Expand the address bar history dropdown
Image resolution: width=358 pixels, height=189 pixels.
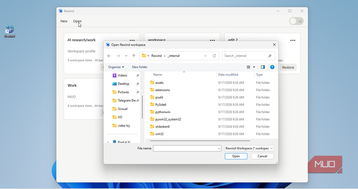point(206,56)
